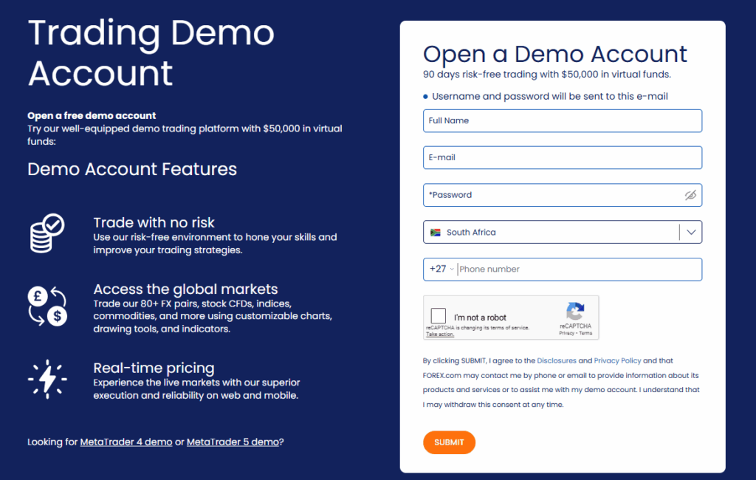Open the Privacy Policy link
This screenshot has height=480, width=756.
click(618, 360)
